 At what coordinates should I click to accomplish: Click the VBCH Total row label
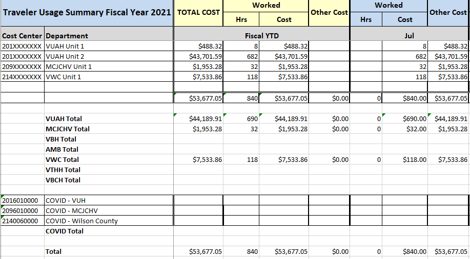pos(63,180)
